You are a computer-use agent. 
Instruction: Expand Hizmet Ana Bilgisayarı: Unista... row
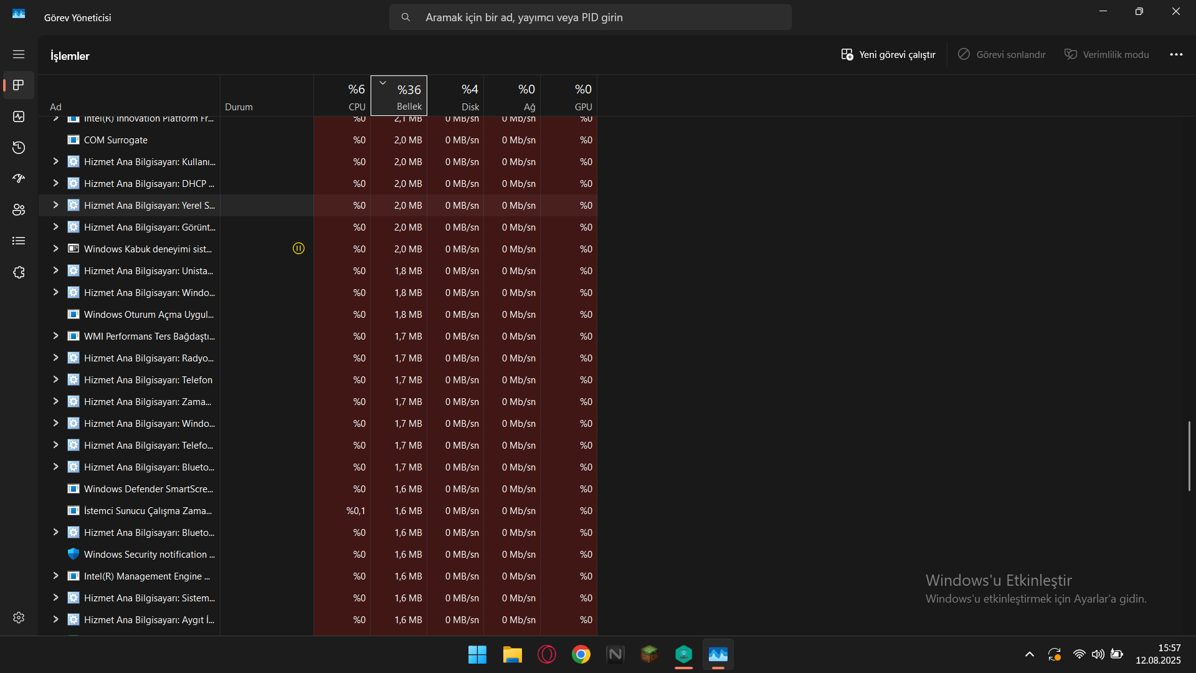tap(55, 270)
